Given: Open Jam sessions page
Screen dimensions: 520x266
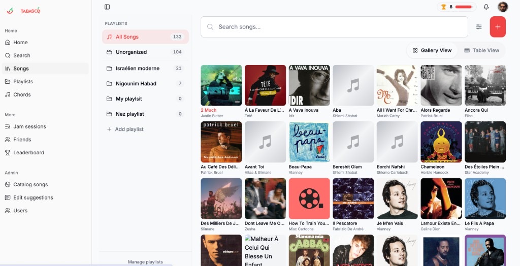Looking at the screenshot, I should pyautogui.click(x=45, y=127).
